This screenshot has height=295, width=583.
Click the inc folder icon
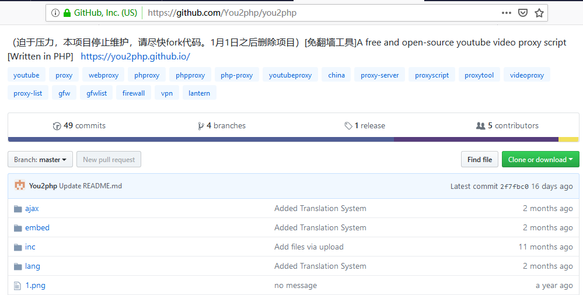coord(18,247)
